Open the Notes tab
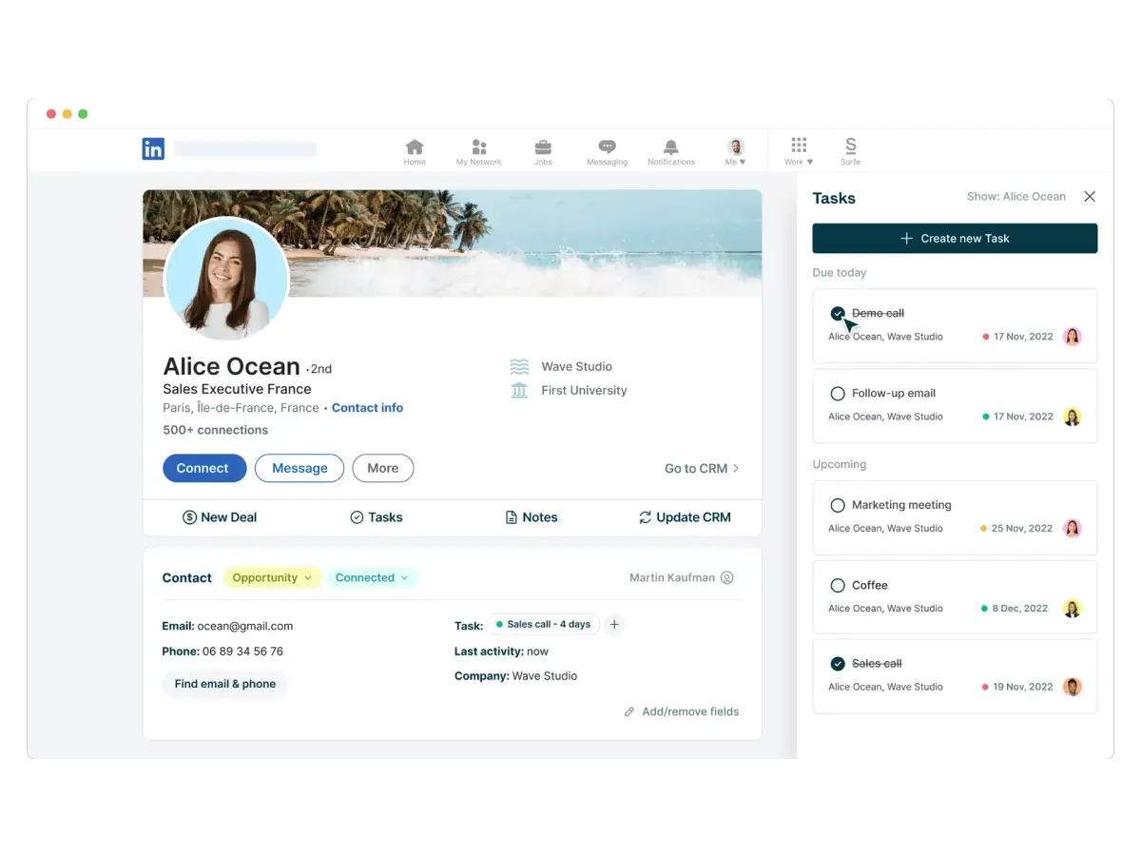 [x=531, y=517]
